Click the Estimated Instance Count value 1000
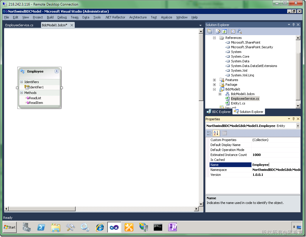306x237 pixels. [257, 155]
